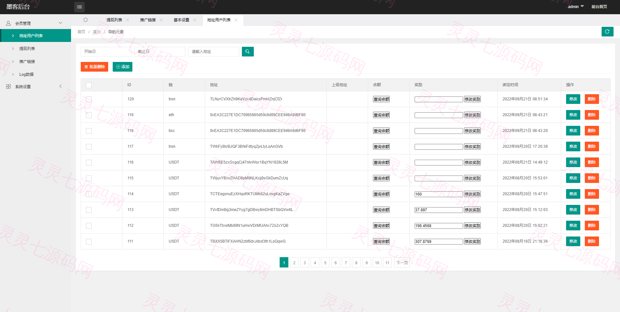Image resolution: width=620 pixels, height=312 pixels.
Task: Click the 开始日 date field
Action: [106, 52]
